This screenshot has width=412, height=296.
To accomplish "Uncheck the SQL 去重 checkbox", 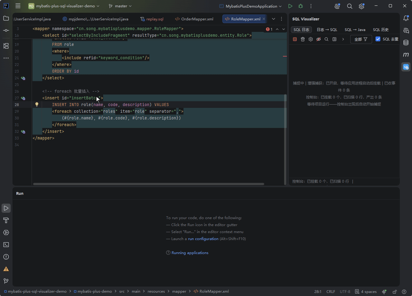I will [378, 39].
